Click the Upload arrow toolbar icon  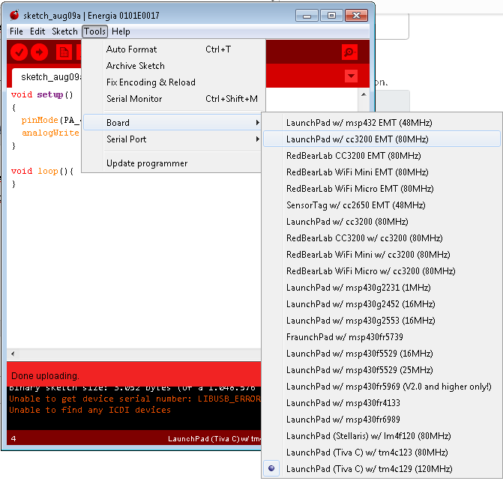tap(40, 52)
